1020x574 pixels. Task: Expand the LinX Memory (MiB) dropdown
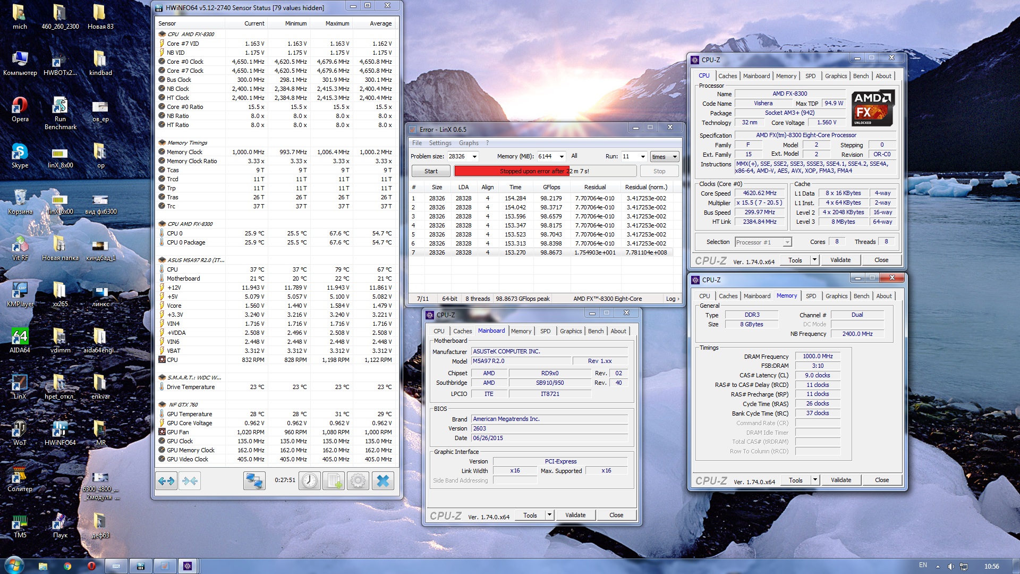point(562,157)
